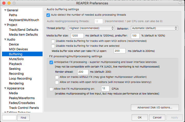185x122 pixels.
Task: Open Peaks/Waveforms preferences
Action: click(22, 98)
